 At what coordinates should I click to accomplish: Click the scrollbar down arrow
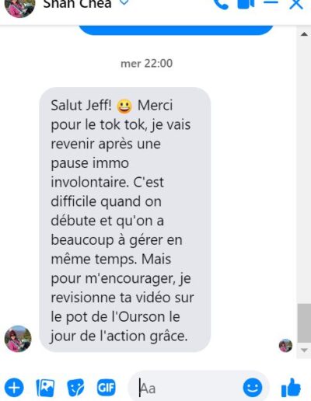click(x=304, y=350)
